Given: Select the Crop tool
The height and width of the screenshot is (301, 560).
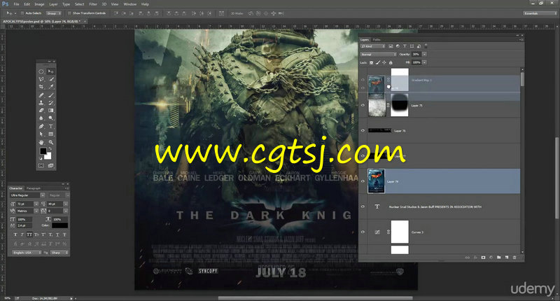Looking at the screenshot, I should pyautogui.click(x=41, y=87).
